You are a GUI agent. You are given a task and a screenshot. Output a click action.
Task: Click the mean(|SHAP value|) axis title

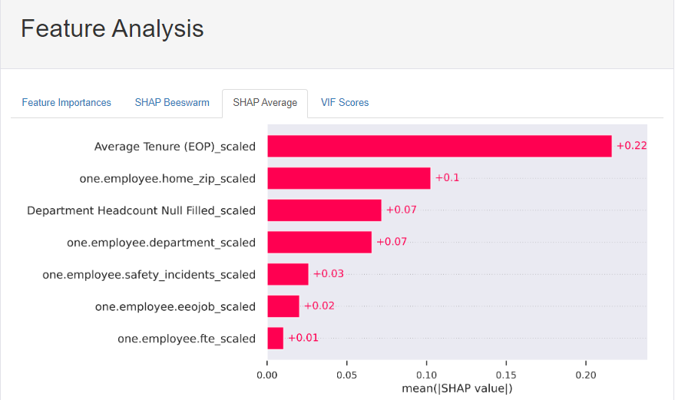point(457,388)
